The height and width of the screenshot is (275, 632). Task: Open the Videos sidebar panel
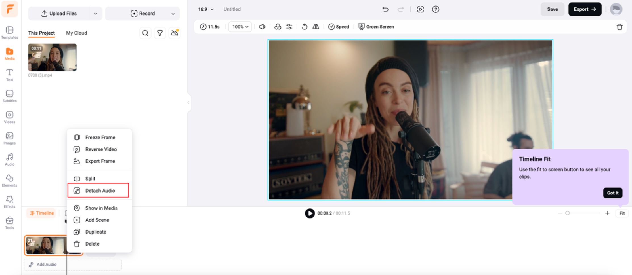10,117
